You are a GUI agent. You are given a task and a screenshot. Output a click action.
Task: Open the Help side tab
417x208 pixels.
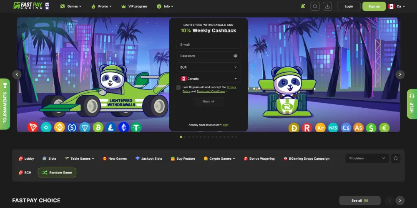412,104
